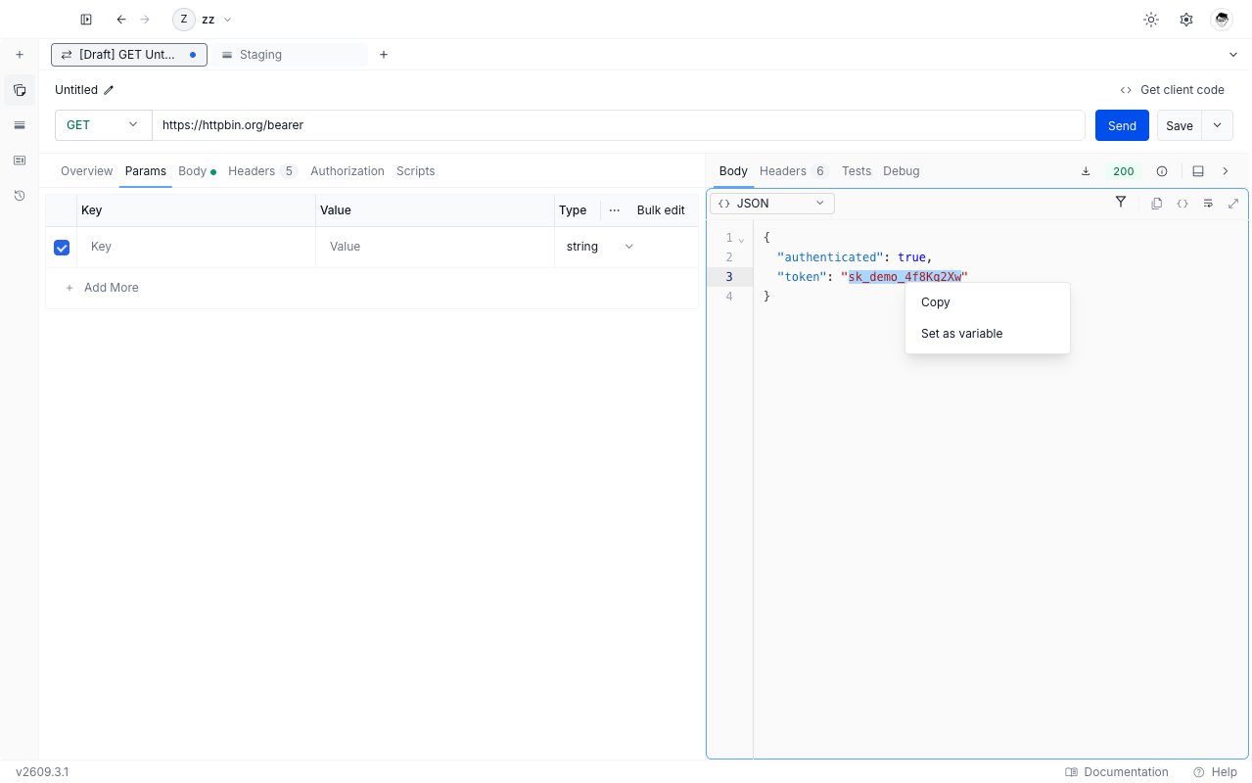This screenshot has height=783, width=1252.
Task: Open the Help link
Action: (1216, 772)
